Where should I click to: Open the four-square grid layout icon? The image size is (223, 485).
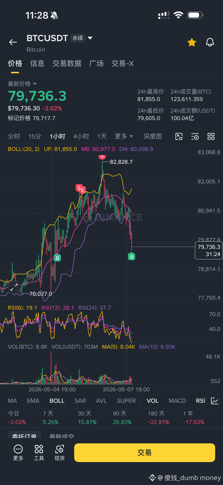(211, 136)
